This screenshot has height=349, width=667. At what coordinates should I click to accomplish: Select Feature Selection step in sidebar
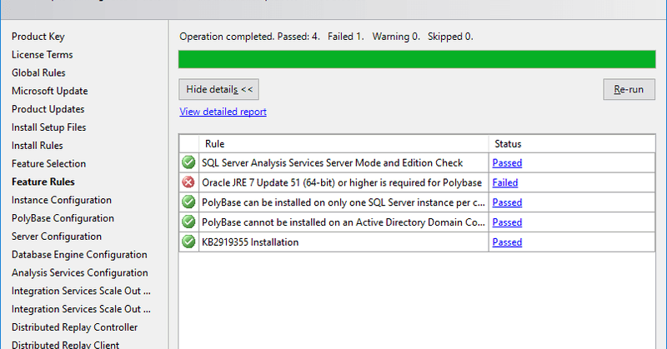[x=48, y=163]
